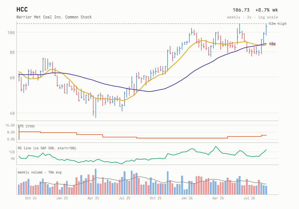This screenshot has height=209, width=299.
Task: Click the 90 RS axis label
Action: coord(13,159)
